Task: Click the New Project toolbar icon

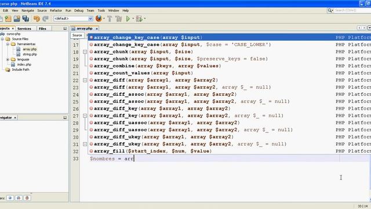Action: point(8,19)
